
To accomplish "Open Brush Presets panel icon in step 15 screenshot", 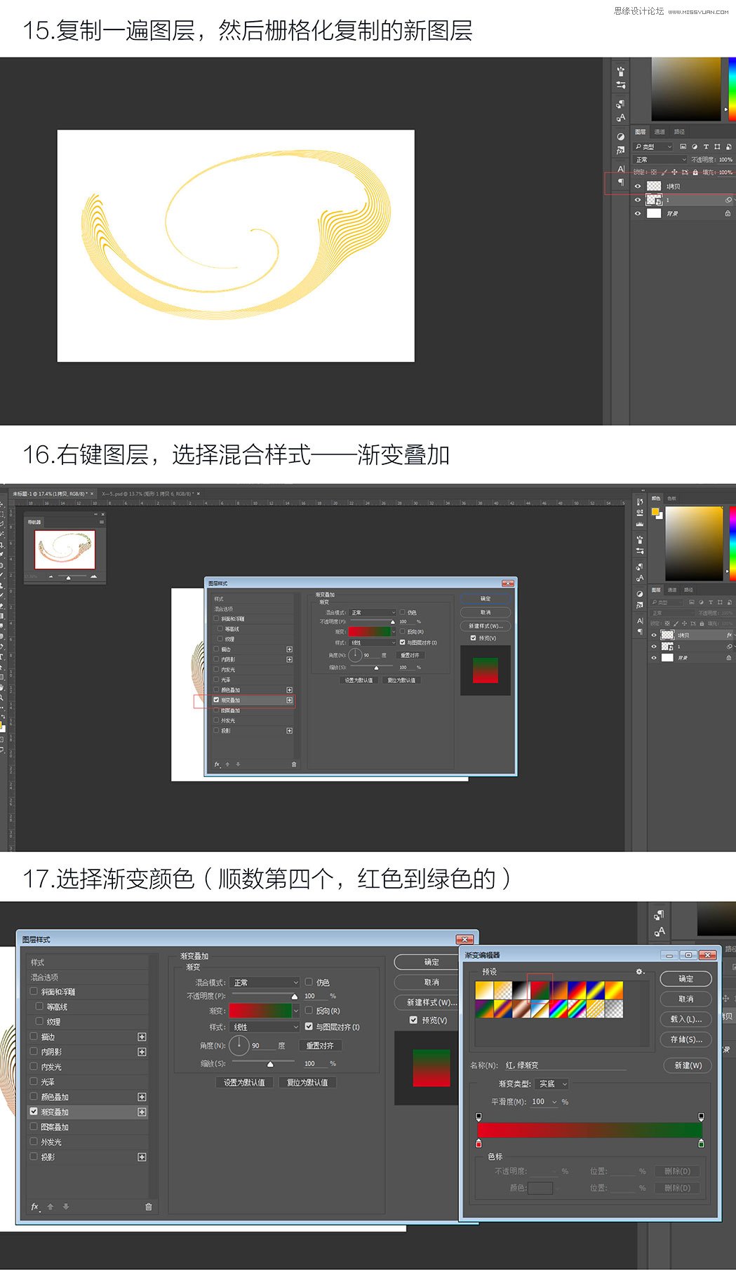I will point(621,71).
